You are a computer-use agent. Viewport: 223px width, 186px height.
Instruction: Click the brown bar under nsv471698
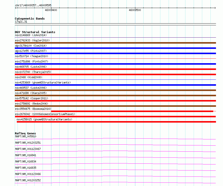115,96
